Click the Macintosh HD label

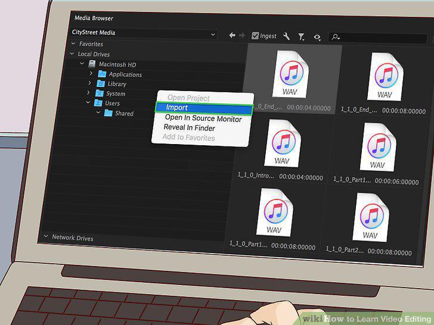click(x=117, y=64)
